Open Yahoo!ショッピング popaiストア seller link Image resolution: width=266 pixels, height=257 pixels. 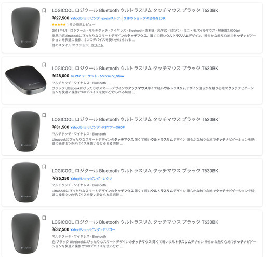(x=95, y=18)
